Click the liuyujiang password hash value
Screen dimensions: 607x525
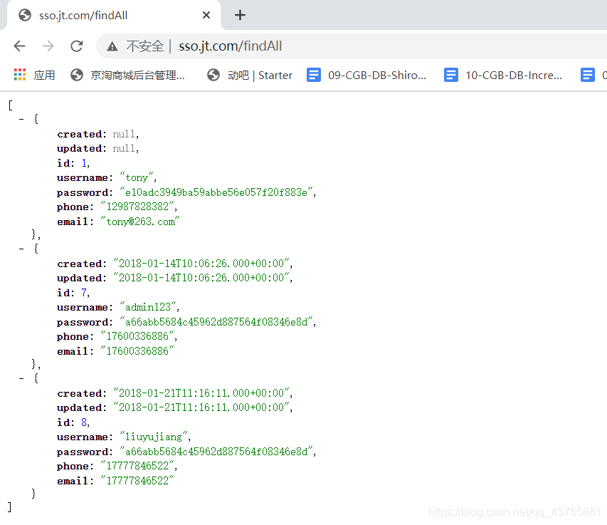point(216,452)
